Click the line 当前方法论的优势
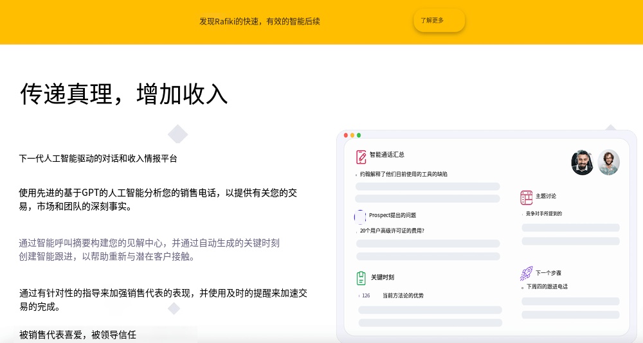The width and height of the screenshot is (643, 343). 403,295
